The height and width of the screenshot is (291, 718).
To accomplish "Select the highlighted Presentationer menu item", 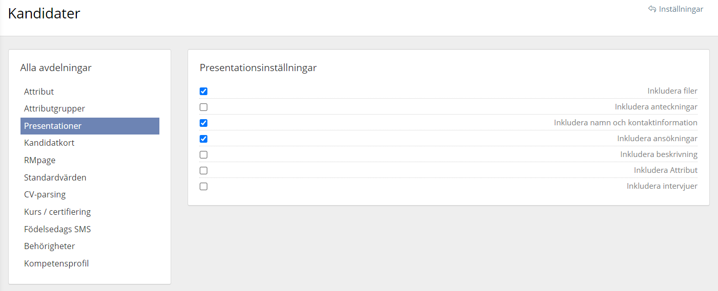I will (x=53, y=126).
